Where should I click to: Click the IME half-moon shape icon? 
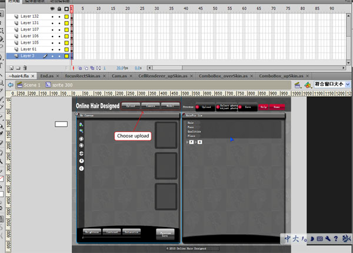[x=312, y=239]
